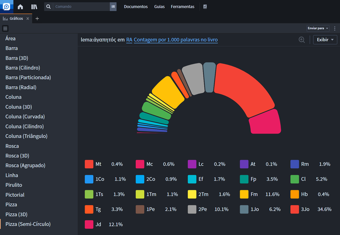This screenshot has width=340, height=235.
Task: Click the search magnifier icon
Action: [49, 7]
